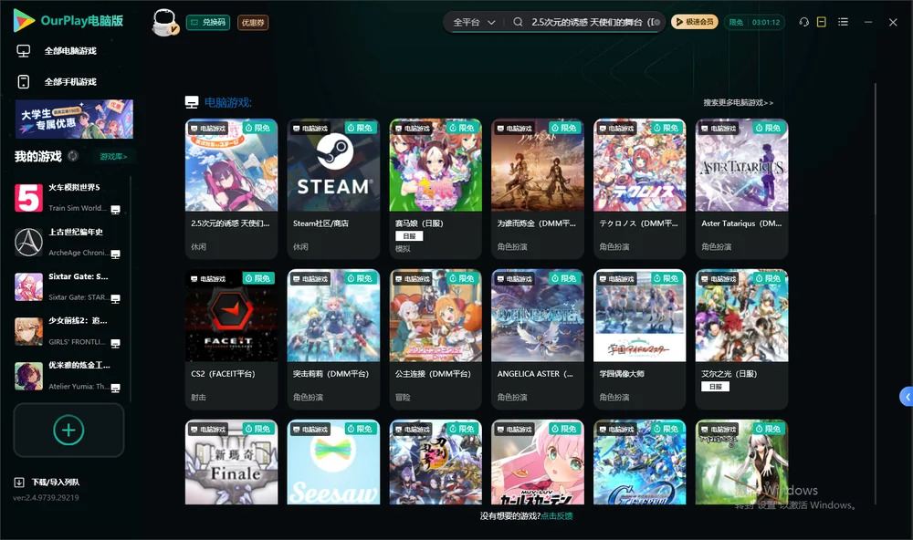The height and width of the screenshot is (540, 913).
Task: Click the 限免 countdown timer button
Action: point(754,22)
